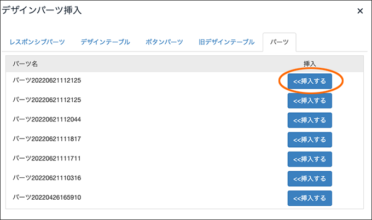The height and width of the screenshot is (220, 372).
Task: Insert part パーツ20220426165910
Action: click(310, 198)
